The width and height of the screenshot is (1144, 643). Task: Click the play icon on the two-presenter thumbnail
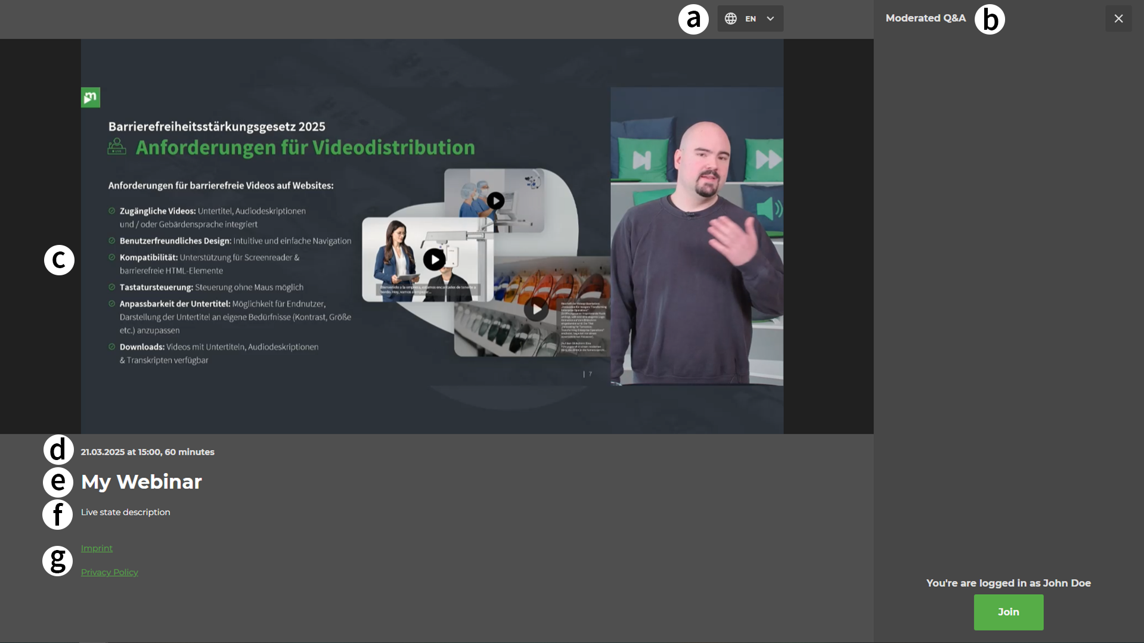click(434, 259)
